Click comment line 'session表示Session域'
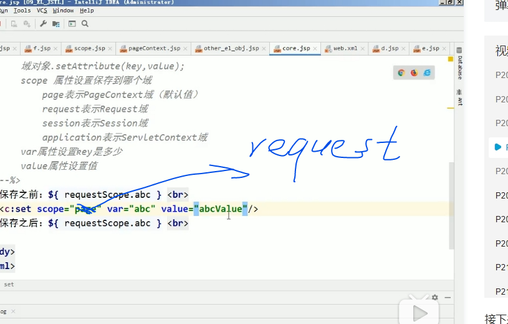508x324 pixels. (x=95, y=123)
